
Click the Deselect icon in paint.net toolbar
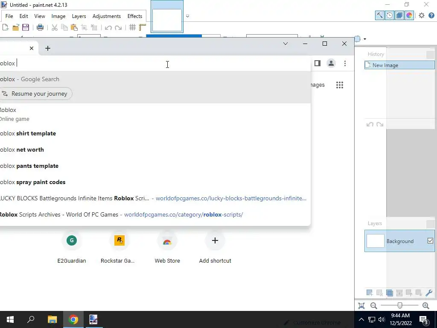[94, 27]
